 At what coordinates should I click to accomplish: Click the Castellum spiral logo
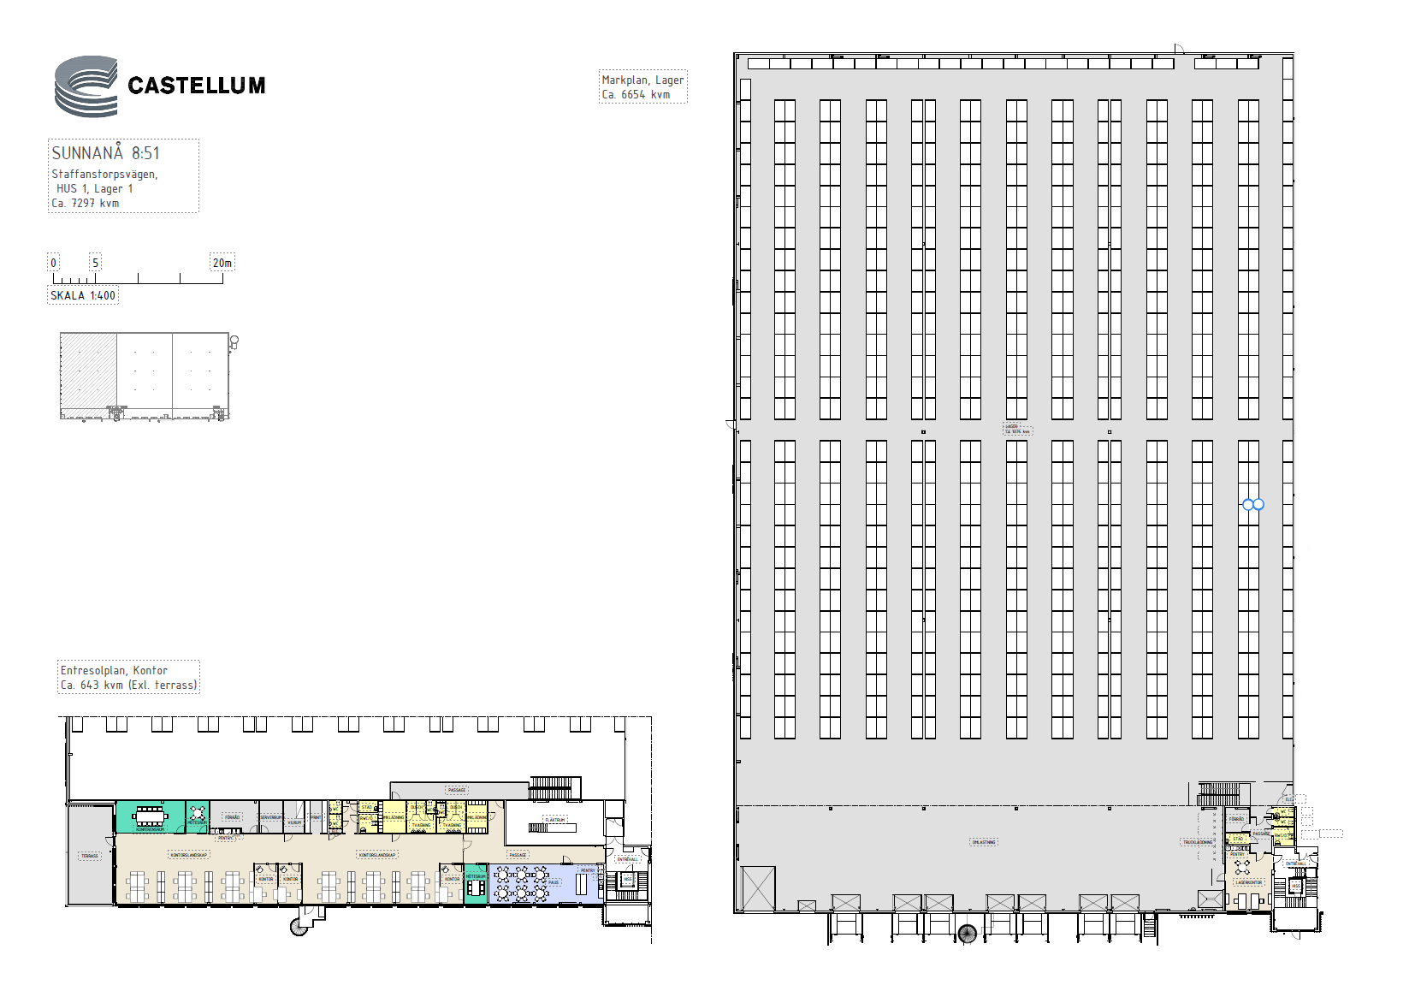coord(86,86)
